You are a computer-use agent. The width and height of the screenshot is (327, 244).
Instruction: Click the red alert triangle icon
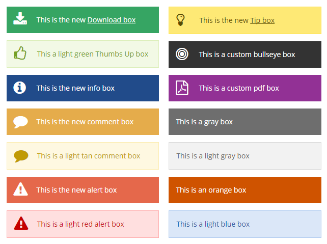pos(21,223)
